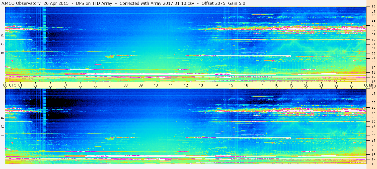Pick the 09 hour marker on the UTC axis
This screenshot has height=169, width=377.
tap(141, 85)
